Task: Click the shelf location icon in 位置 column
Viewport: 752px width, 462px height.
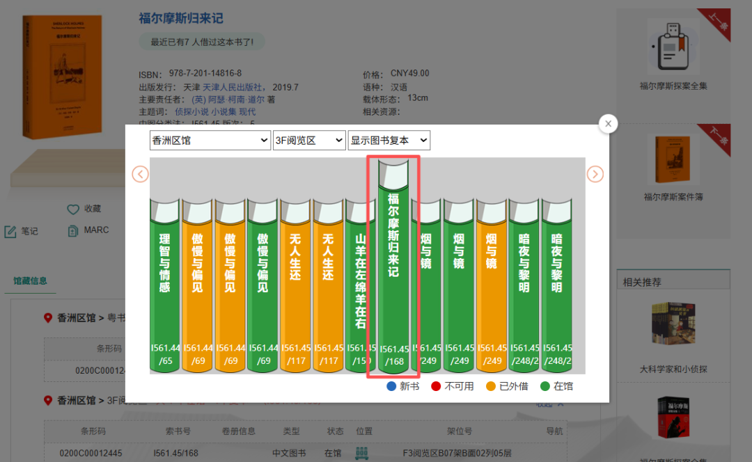Action: pos(361,453)
